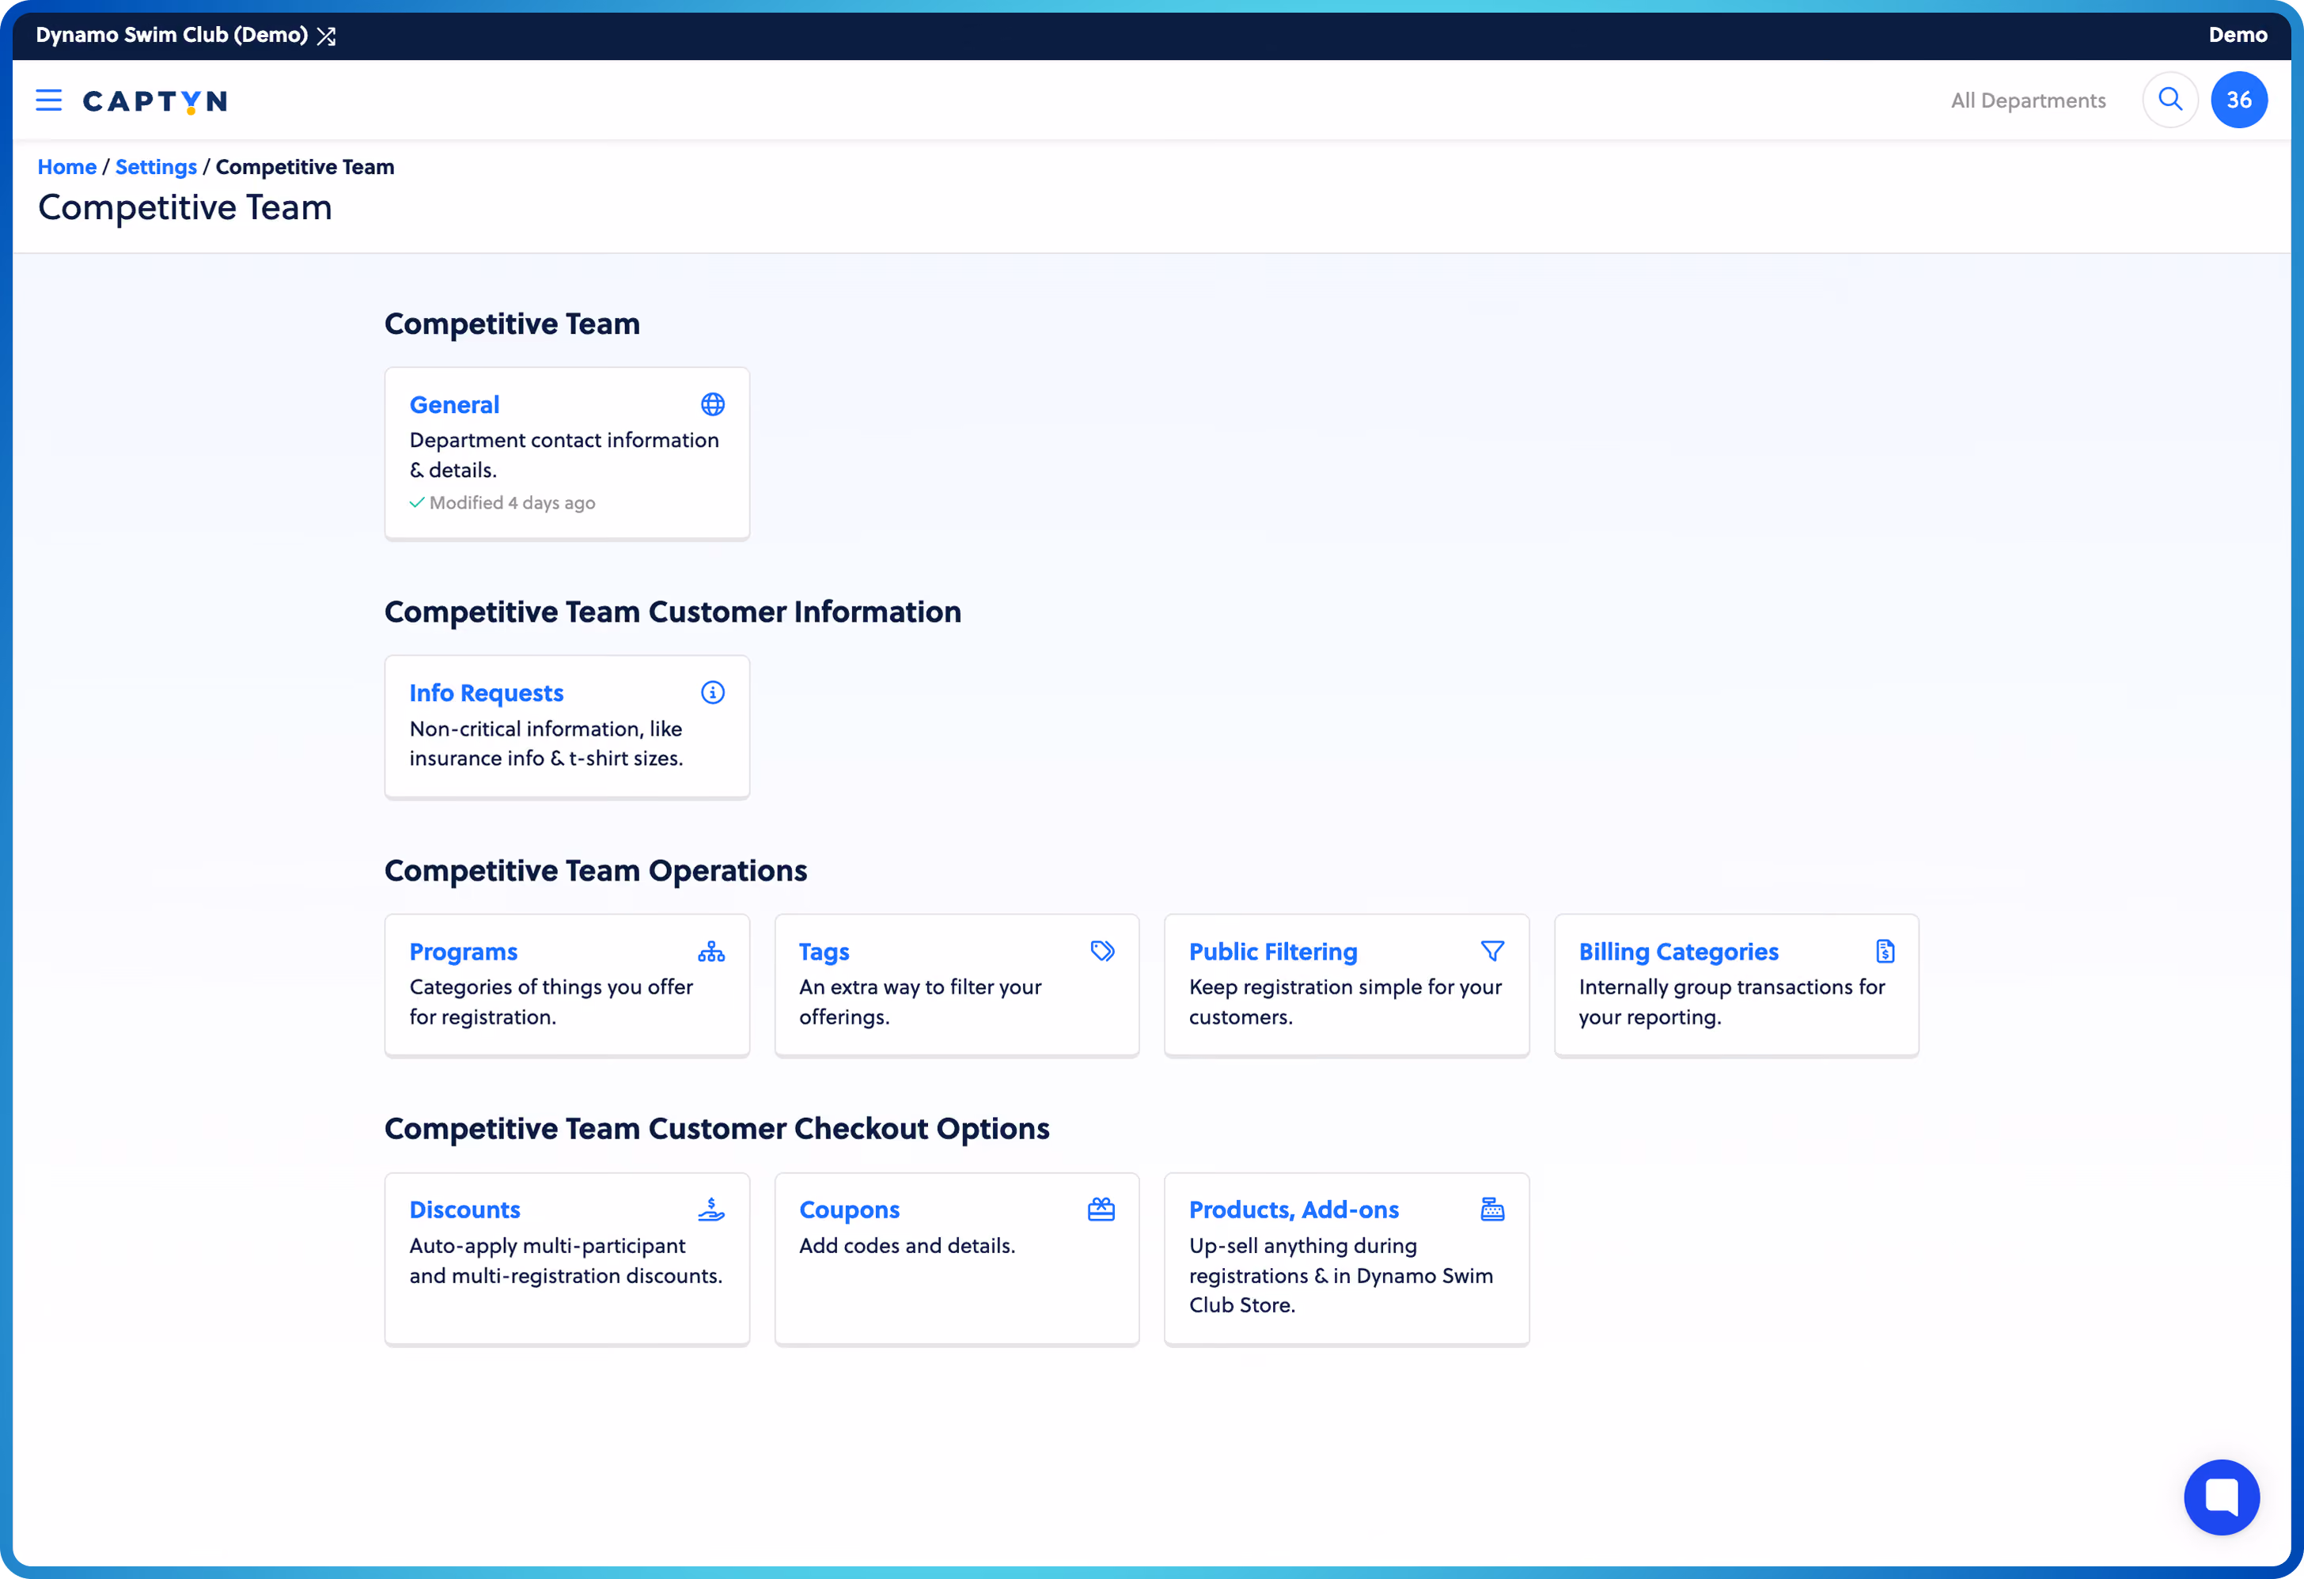Open the Discounts link
Viewport: 2304px width, 1579px height.
tap(464, 1210)
